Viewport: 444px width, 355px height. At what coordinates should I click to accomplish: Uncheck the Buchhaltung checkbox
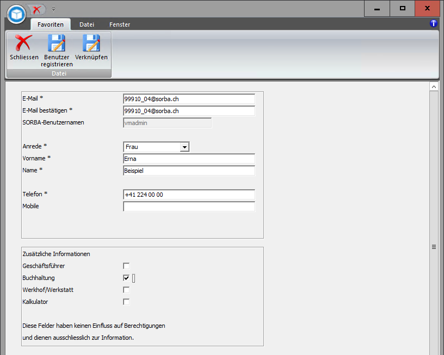tap(126, 278)
